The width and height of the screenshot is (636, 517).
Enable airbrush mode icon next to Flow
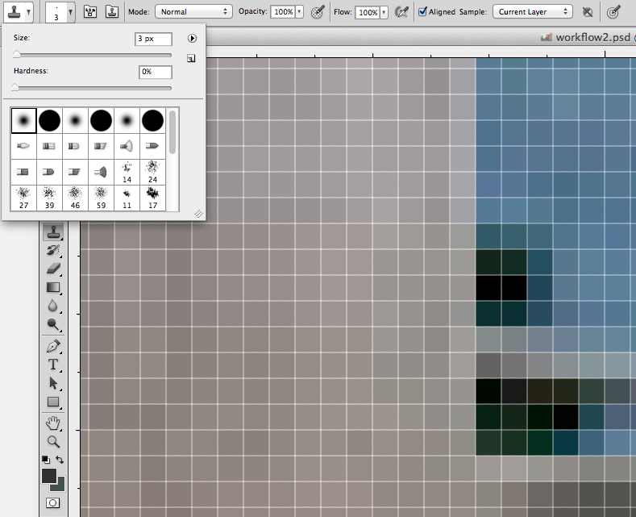[x=401, y=12]
